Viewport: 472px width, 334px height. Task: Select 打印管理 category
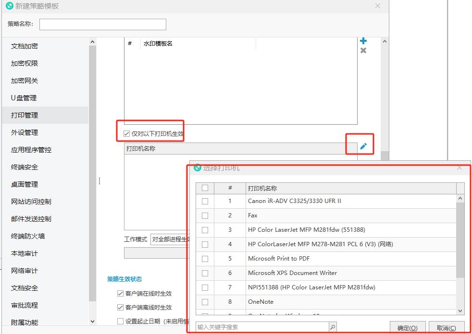(x=25, y=115)
